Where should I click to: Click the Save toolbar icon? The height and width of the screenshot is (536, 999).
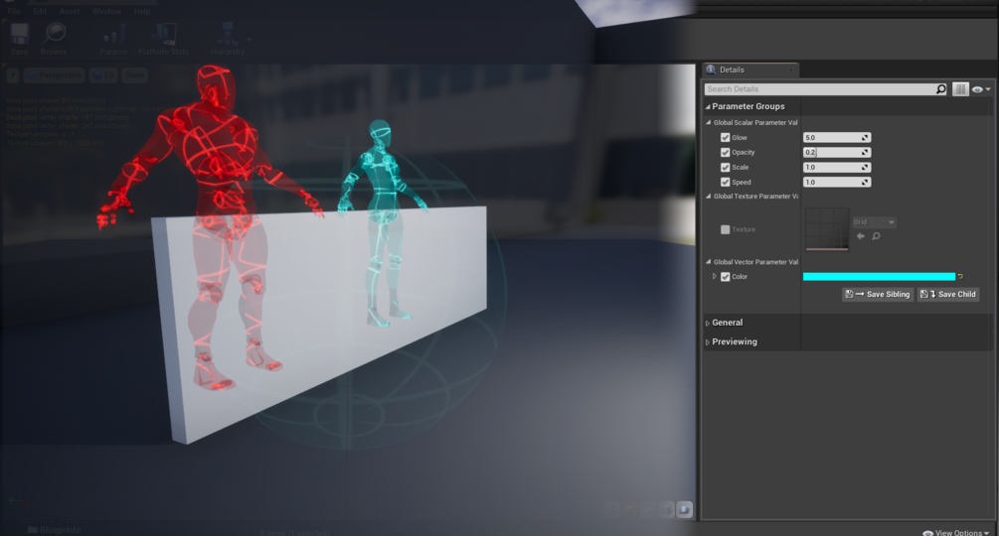click(19, 40)
